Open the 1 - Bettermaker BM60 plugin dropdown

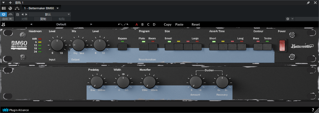click(41, 8)
